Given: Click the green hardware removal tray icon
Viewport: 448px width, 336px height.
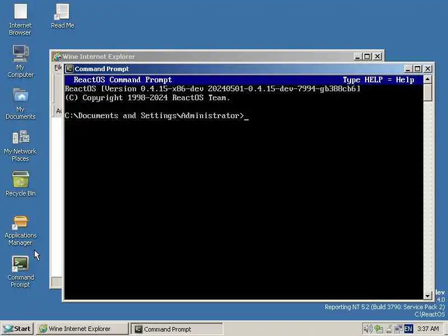Looking at the screenshot, I should [379, 329].
